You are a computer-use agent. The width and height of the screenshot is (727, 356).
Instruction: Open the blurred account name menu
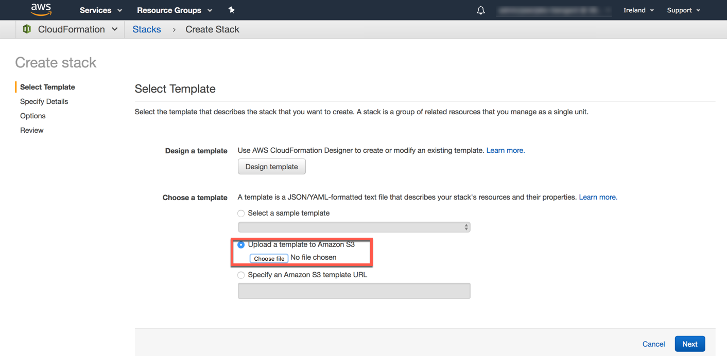[555, 10]
